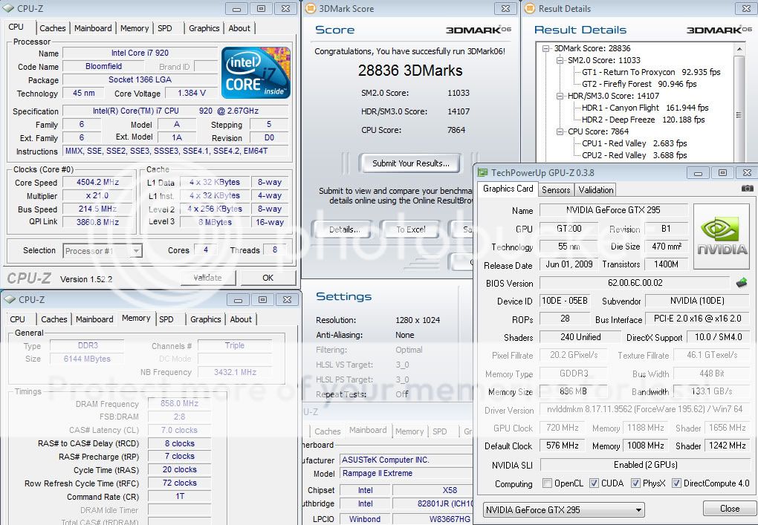
Task: Enable the OpenCL checkbox in GPU-Z
Action: [x=547, y=483]
